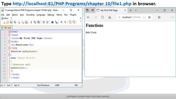Click the site info icon in address bar
This screenshot has width=176, height=99.
point(119,17)
